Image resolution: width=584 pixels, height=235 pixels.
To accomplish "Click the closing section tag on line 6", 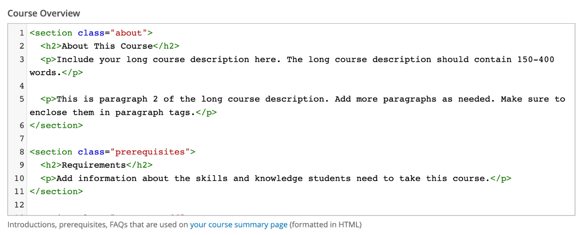I will coord(56,126).
